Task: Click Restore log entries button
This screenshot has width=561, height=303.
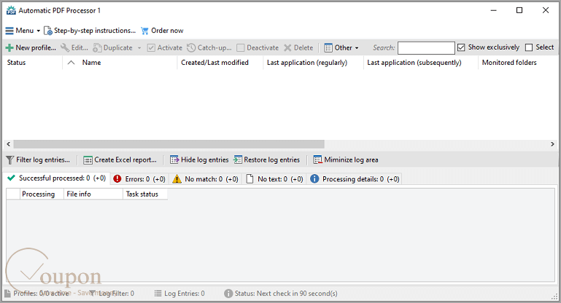Action: pos(267,160)
